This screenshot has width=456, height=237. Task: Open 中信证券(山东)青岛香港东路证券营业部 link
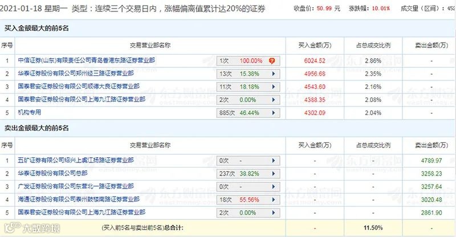[x=87, y=60]
